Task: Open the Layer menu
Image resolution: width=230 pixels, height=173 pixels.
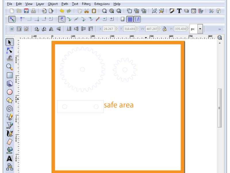Action: click(40, 4)
